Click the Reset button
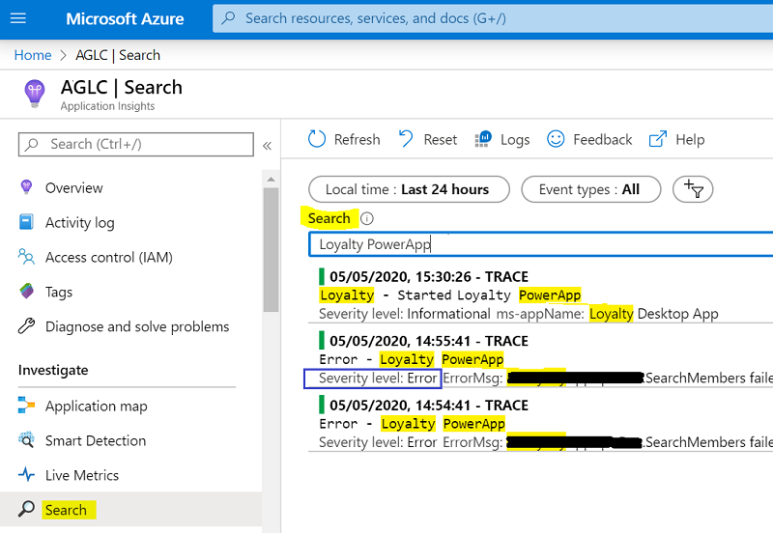The image size is (773, 533). pos(428,140)
